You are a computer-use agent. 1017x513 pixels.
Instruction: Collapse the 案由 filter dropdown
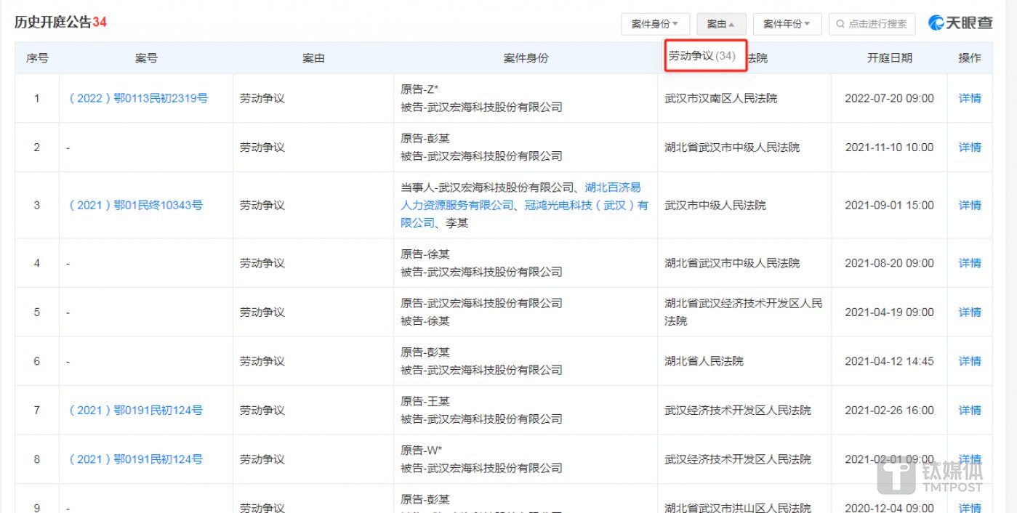[720, 24]
